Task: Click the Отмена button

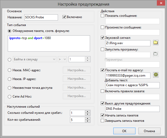Action: 149,131
